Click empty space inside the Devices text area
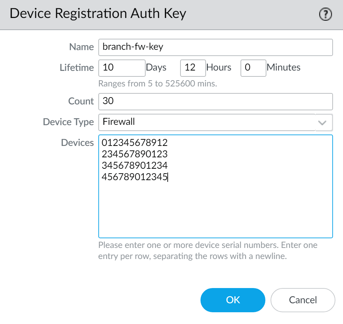Viewport: 343px width, 324px height. [215, 211]
